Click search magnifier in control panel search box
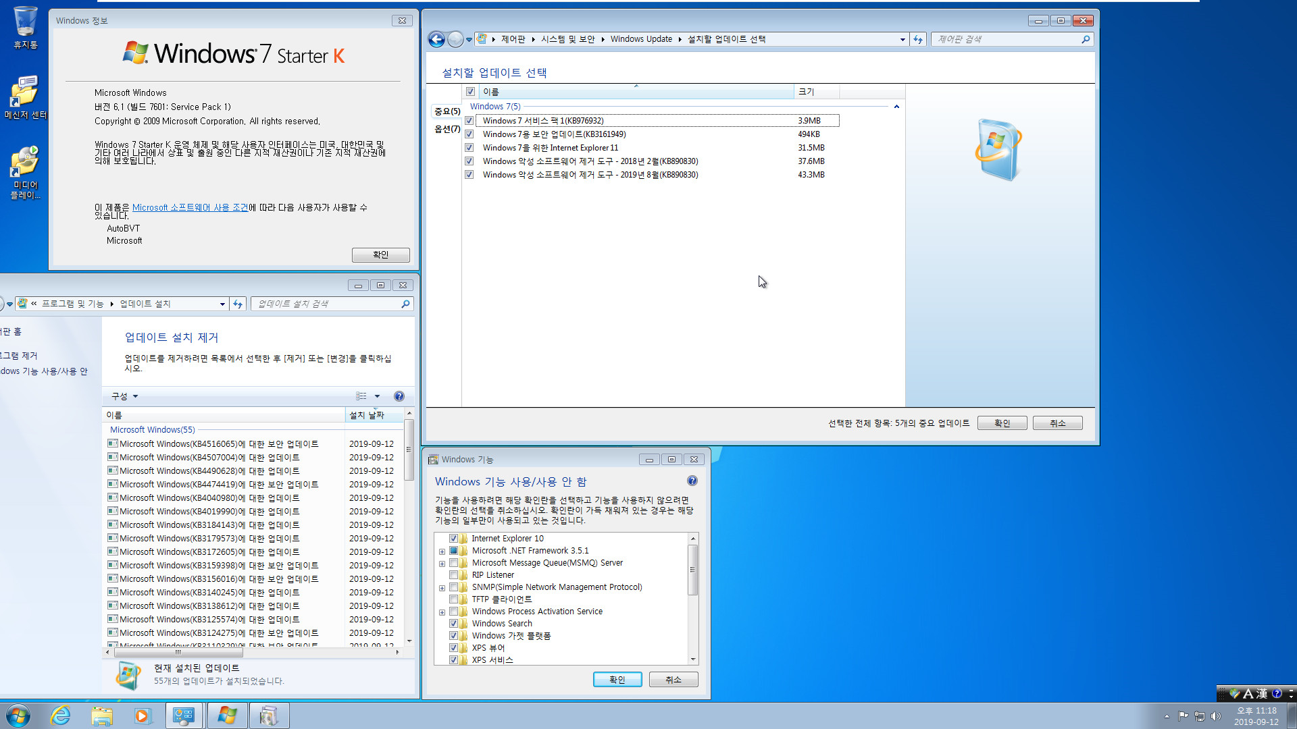 pyautogui.click(x=1086, y=39)
